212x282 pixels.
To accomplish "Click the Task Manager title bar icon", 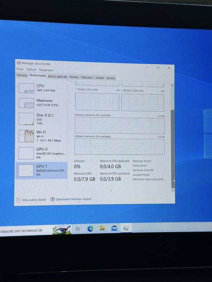I will point(19,63).
